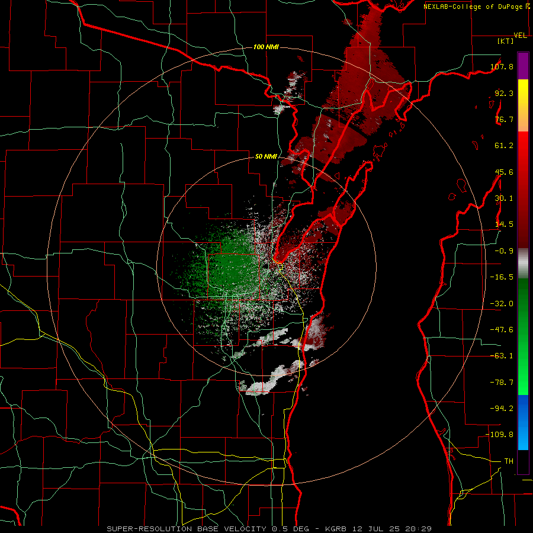Click the [KT] units label

(x=505, y=41)
